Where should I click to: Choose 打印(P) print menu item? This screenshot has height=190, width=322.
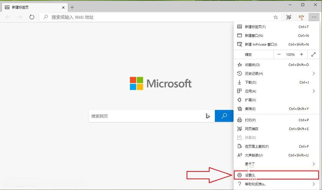tap(276, 120)
